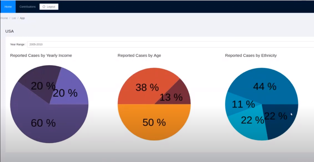Image resolution: width=314 pixels, height=162 pixels.
Task: Click the Logout button
Action: click(x=49, y=7)
